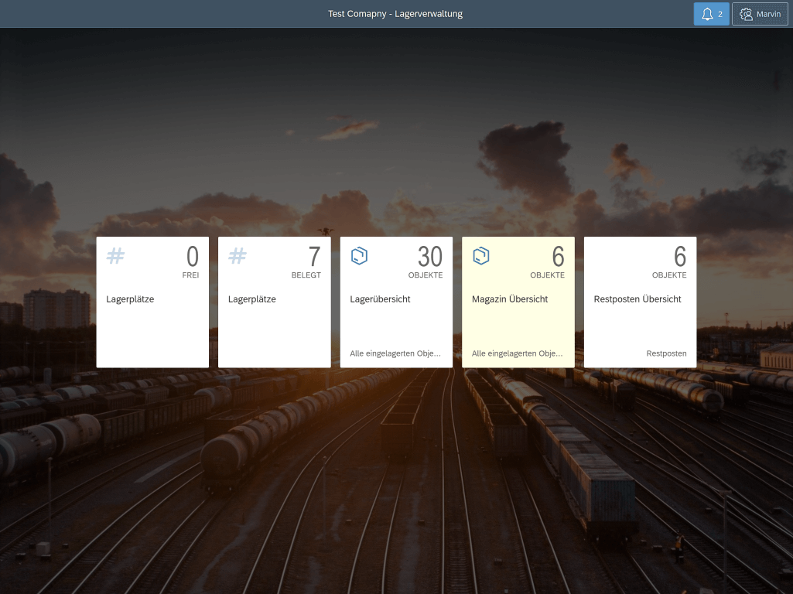Click the hash icon on the FREI tile

click(115, 256)
